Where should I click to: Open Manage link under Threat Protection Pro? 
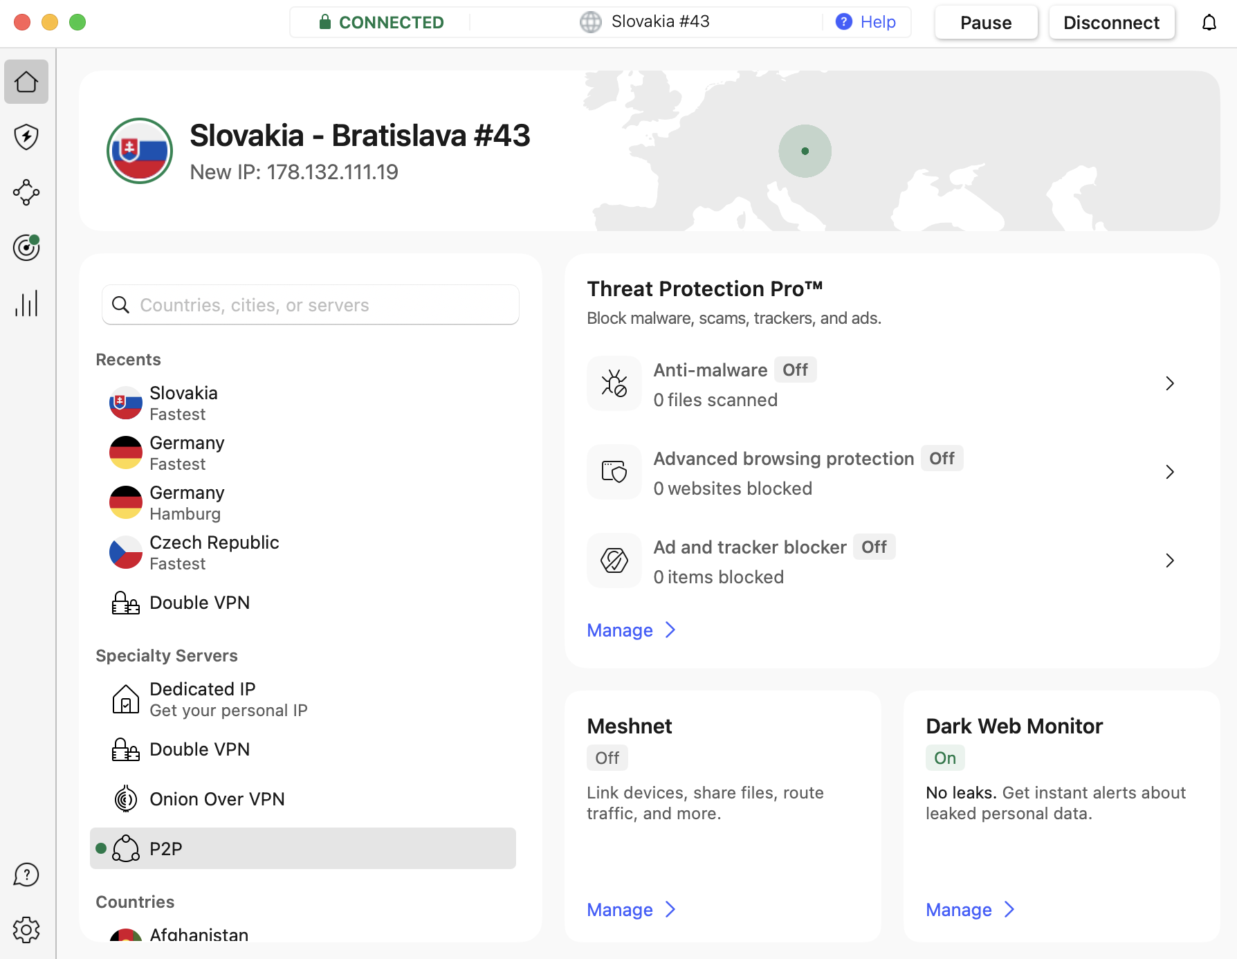click(x=620, y=630)
